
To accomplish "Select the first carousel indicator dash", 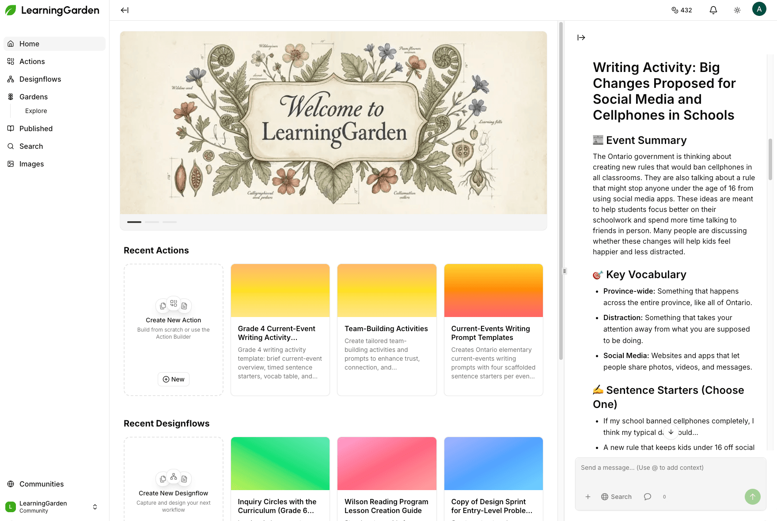I will tap(134, 222).
